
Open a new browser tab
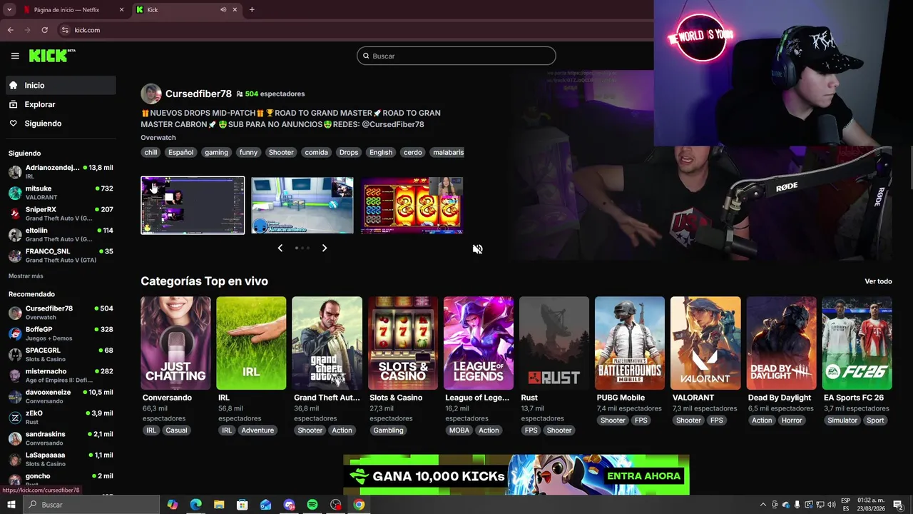[x=252, y=9]
